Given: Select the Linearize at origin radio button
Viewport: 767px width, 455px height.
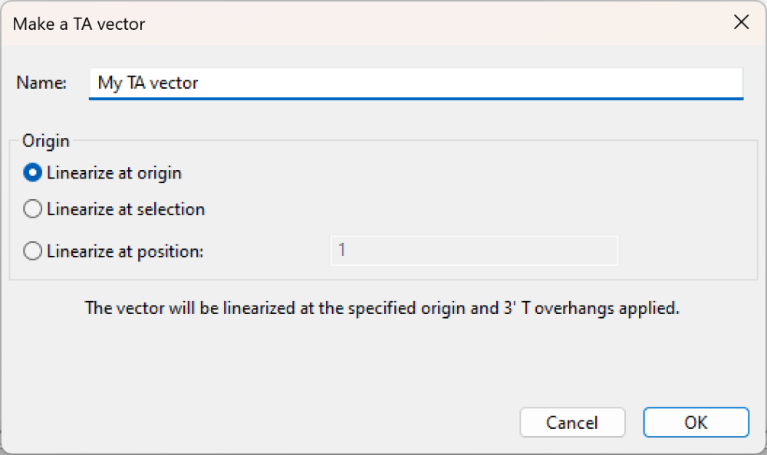Looking at the screenshot, I should coord(32,172).
